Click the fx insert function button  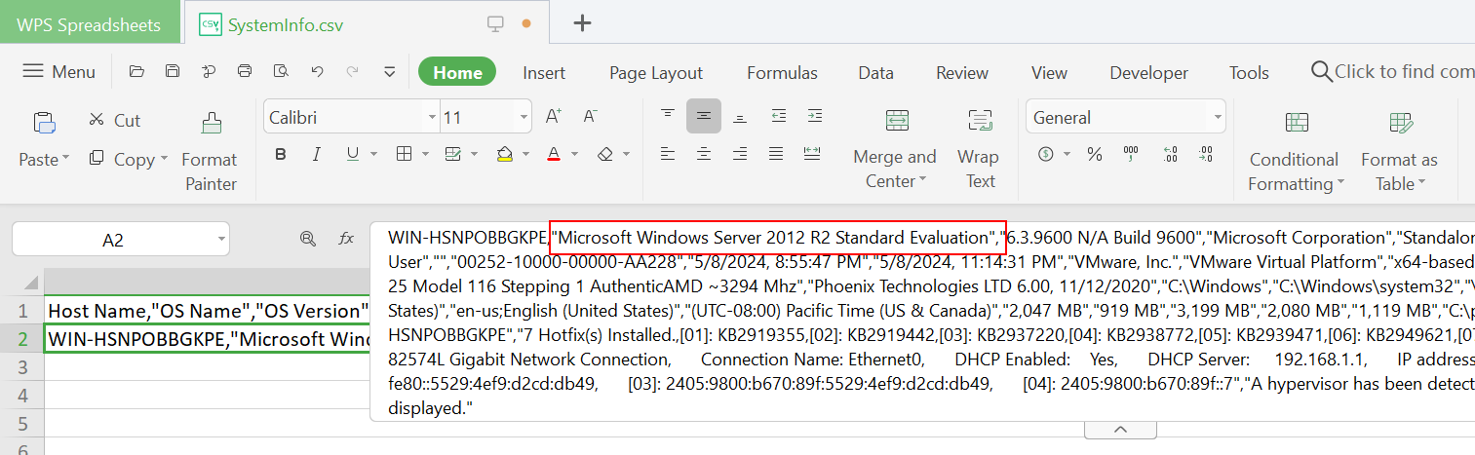click(346, 239)
